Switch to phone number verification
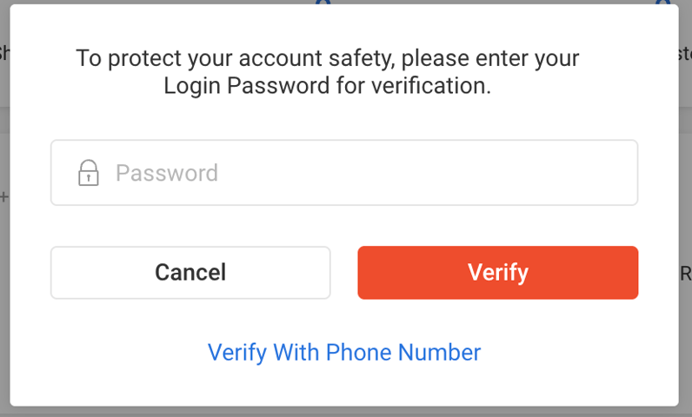692x417 pixels. (344, 353)
